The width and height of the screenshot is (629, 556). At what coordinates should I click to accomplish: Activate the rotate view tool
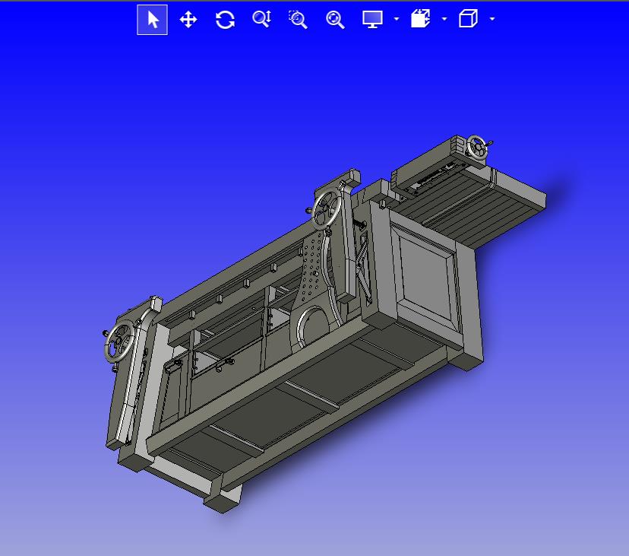point(225,20)
